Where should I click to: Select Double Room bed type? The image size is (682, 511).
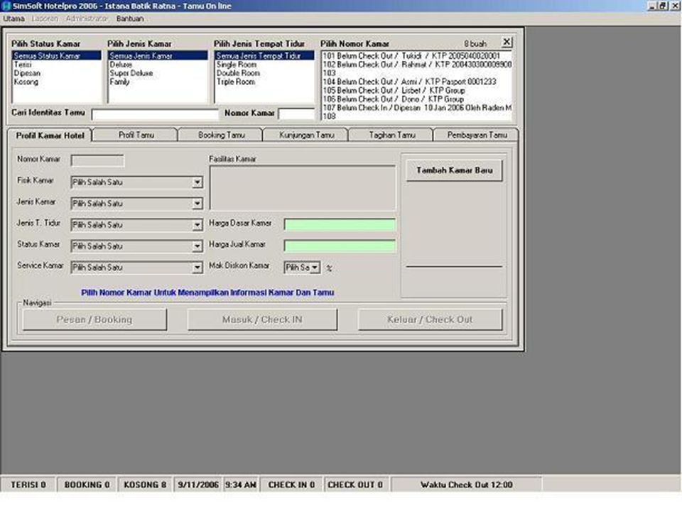pyautogui.click(x=264, y=73)
